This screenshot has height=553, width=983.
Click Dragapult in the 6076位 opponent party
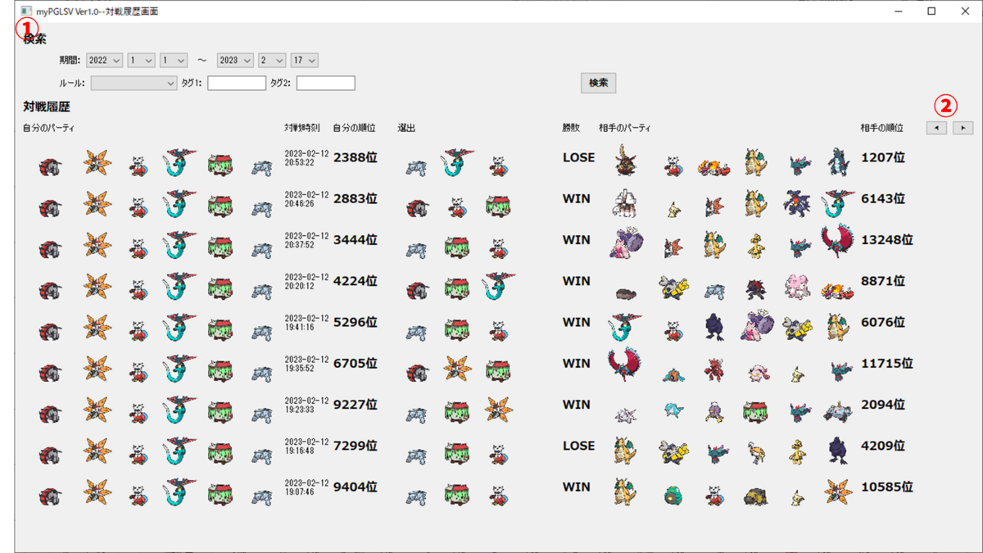click(x=626, y=327)
